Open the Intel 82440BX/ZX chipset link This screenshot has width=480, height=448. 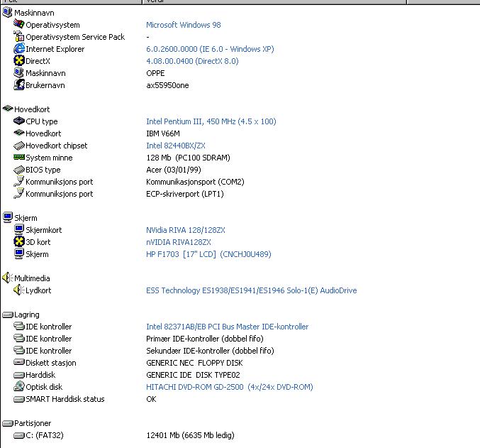point(176,146)
